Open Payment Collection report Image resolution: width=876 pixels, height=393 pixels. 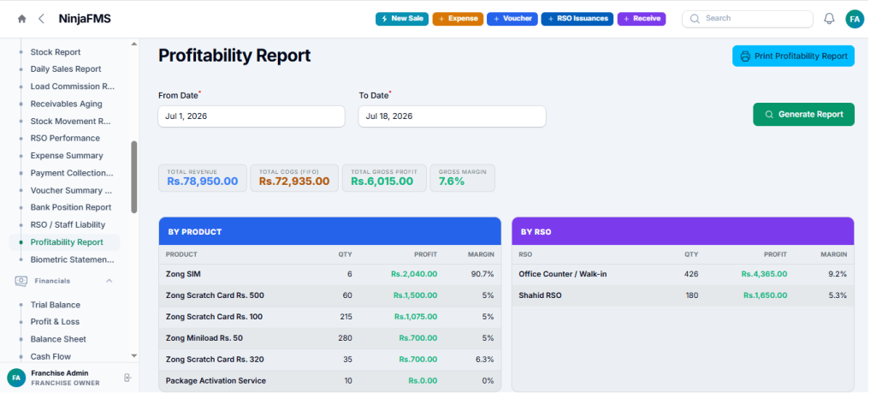(72, 173)
